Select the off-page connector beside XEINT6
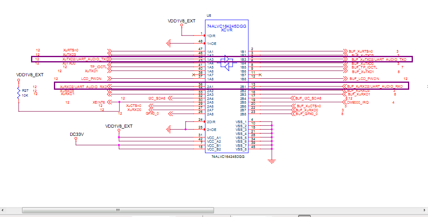 coord(110,102)
